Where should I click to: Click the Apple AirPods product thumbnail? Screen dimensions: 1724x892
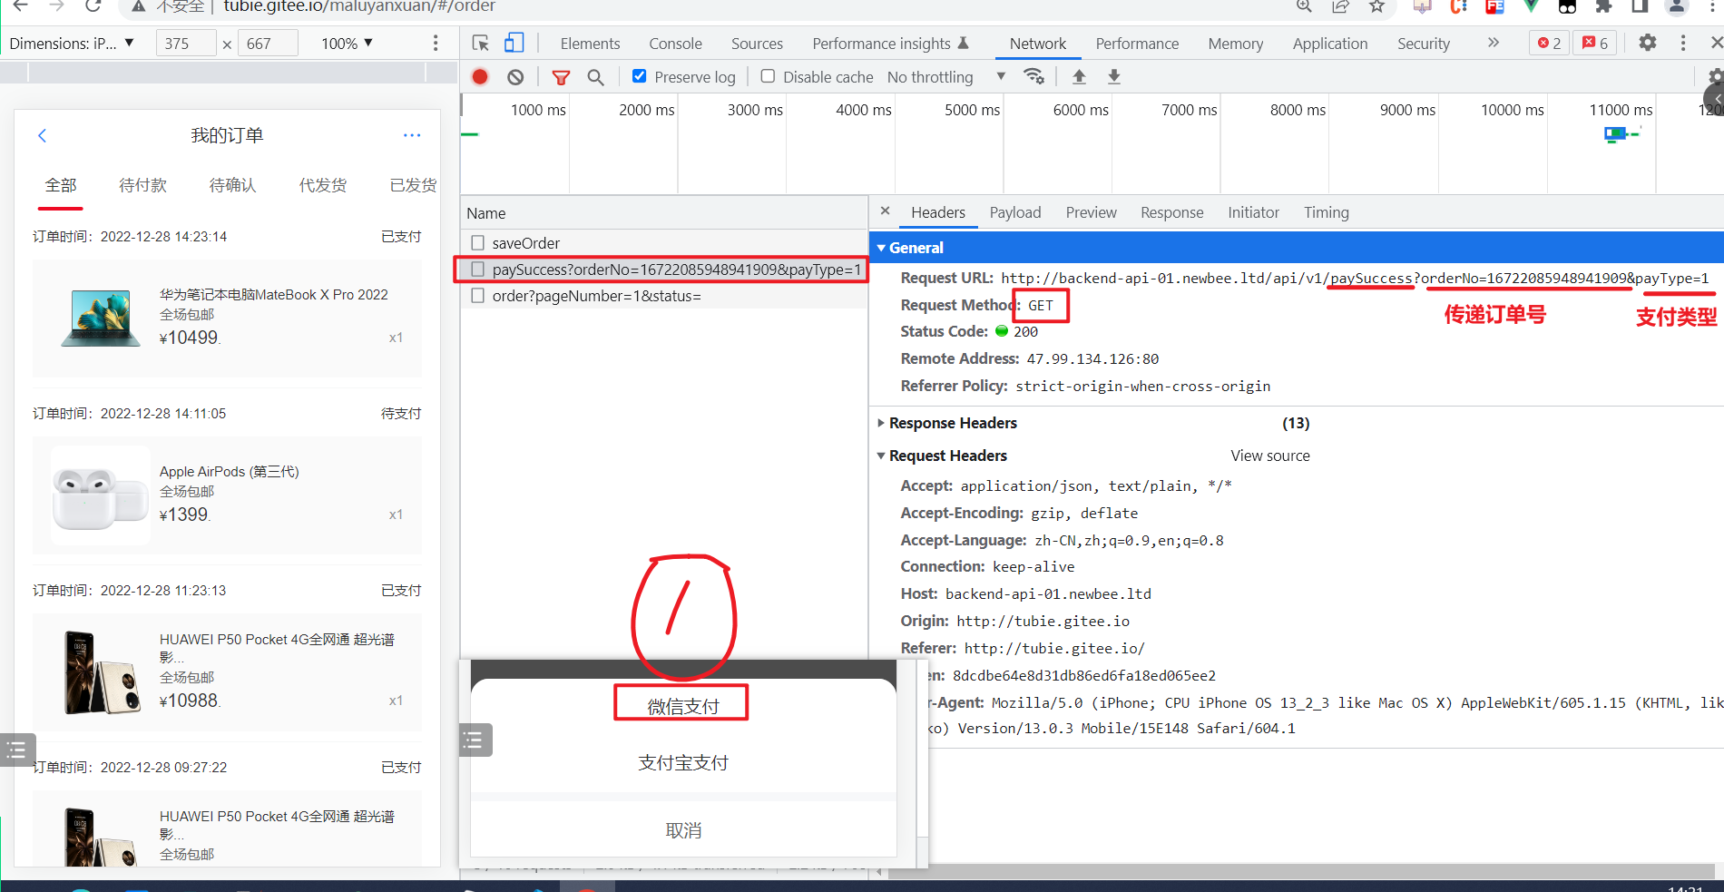coord(101,496)
